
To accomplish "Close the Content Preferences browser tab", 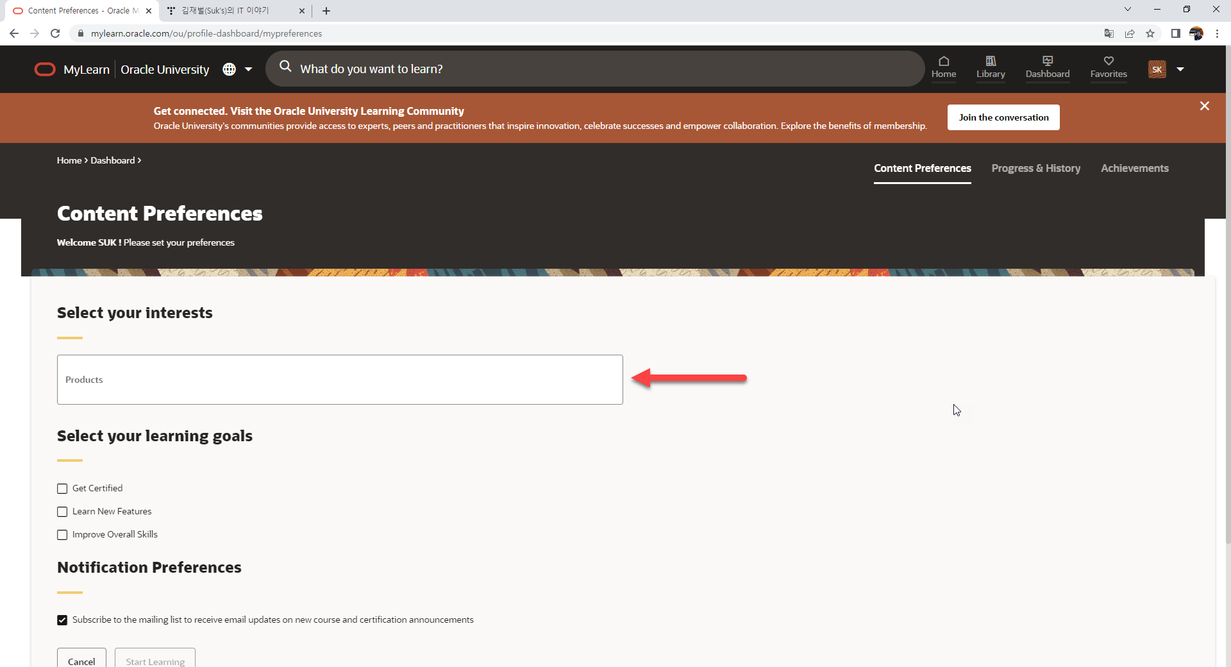I will click(x=149, y=11).
